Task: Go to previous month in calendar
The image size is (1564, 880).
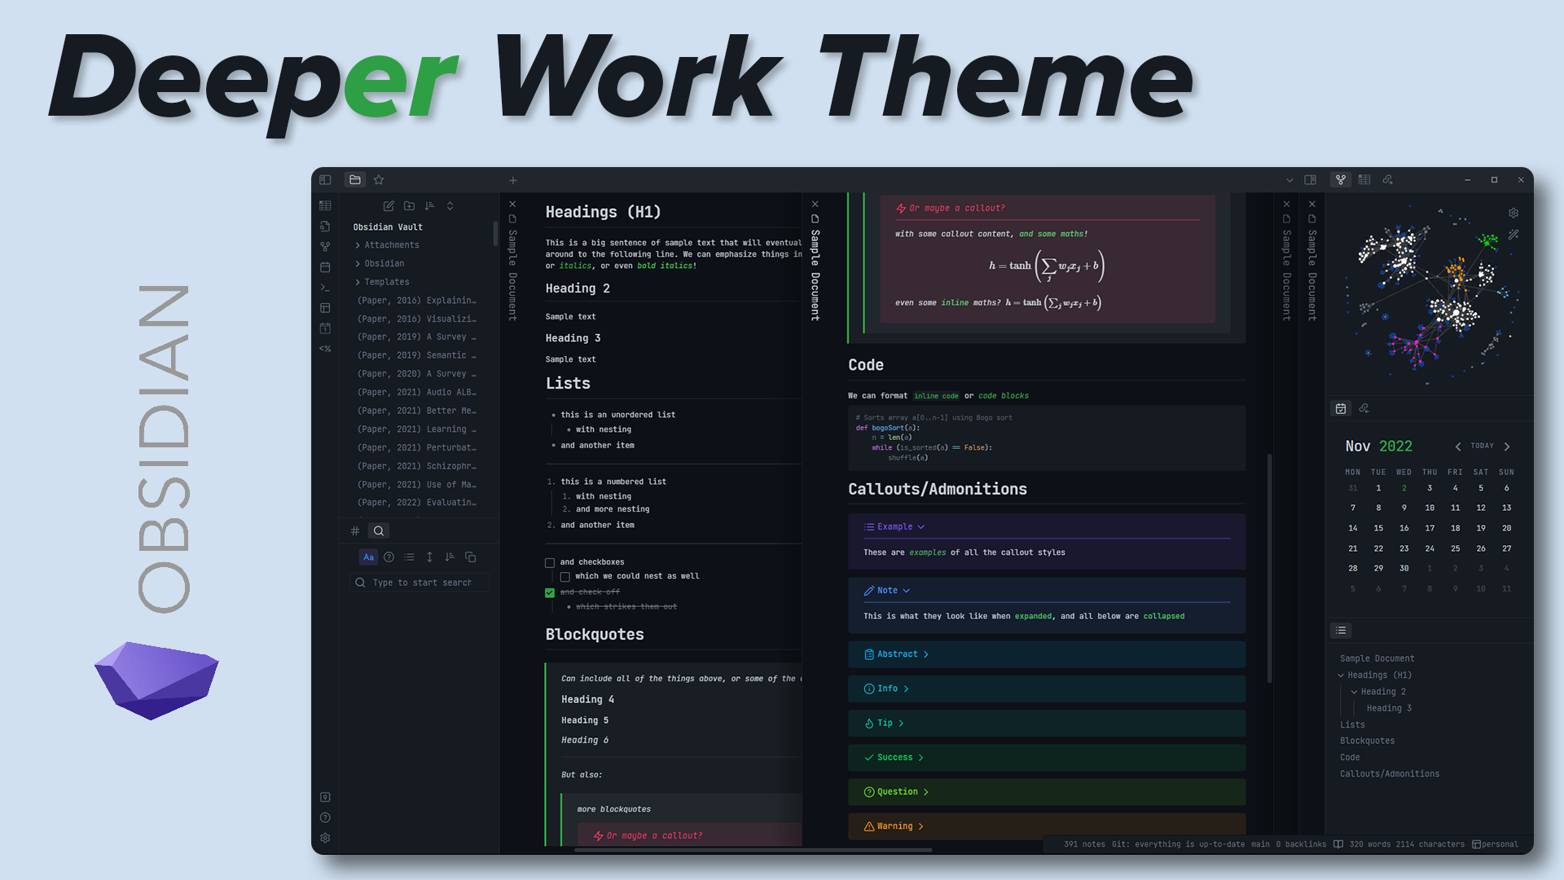Action: point(1458,447)
